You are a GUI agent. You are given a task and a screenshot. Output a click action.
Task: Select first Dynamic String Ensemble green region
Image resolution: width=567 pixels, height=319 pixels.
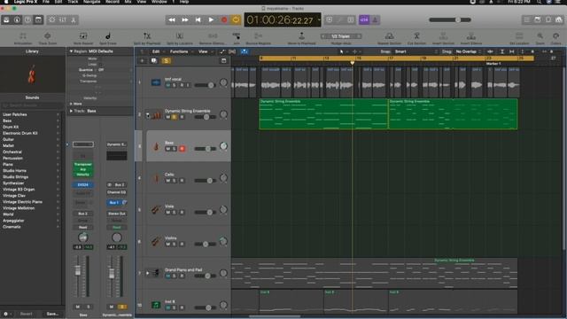click(323, 114)
